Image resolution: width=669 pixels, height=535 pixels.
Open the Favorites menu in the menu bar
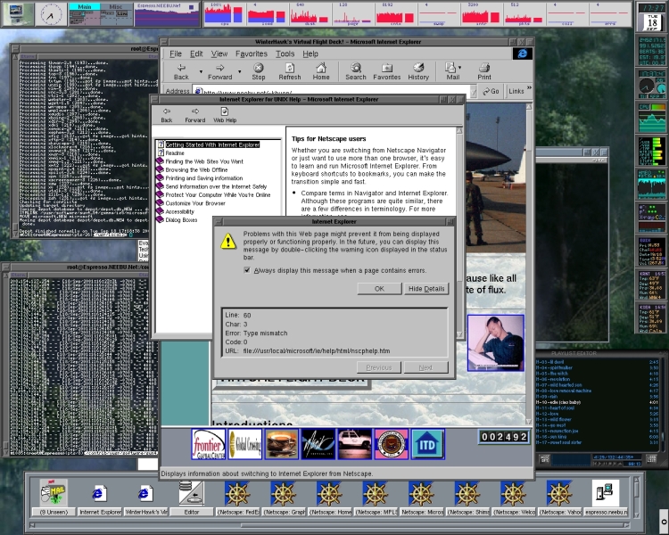point(252,53)
